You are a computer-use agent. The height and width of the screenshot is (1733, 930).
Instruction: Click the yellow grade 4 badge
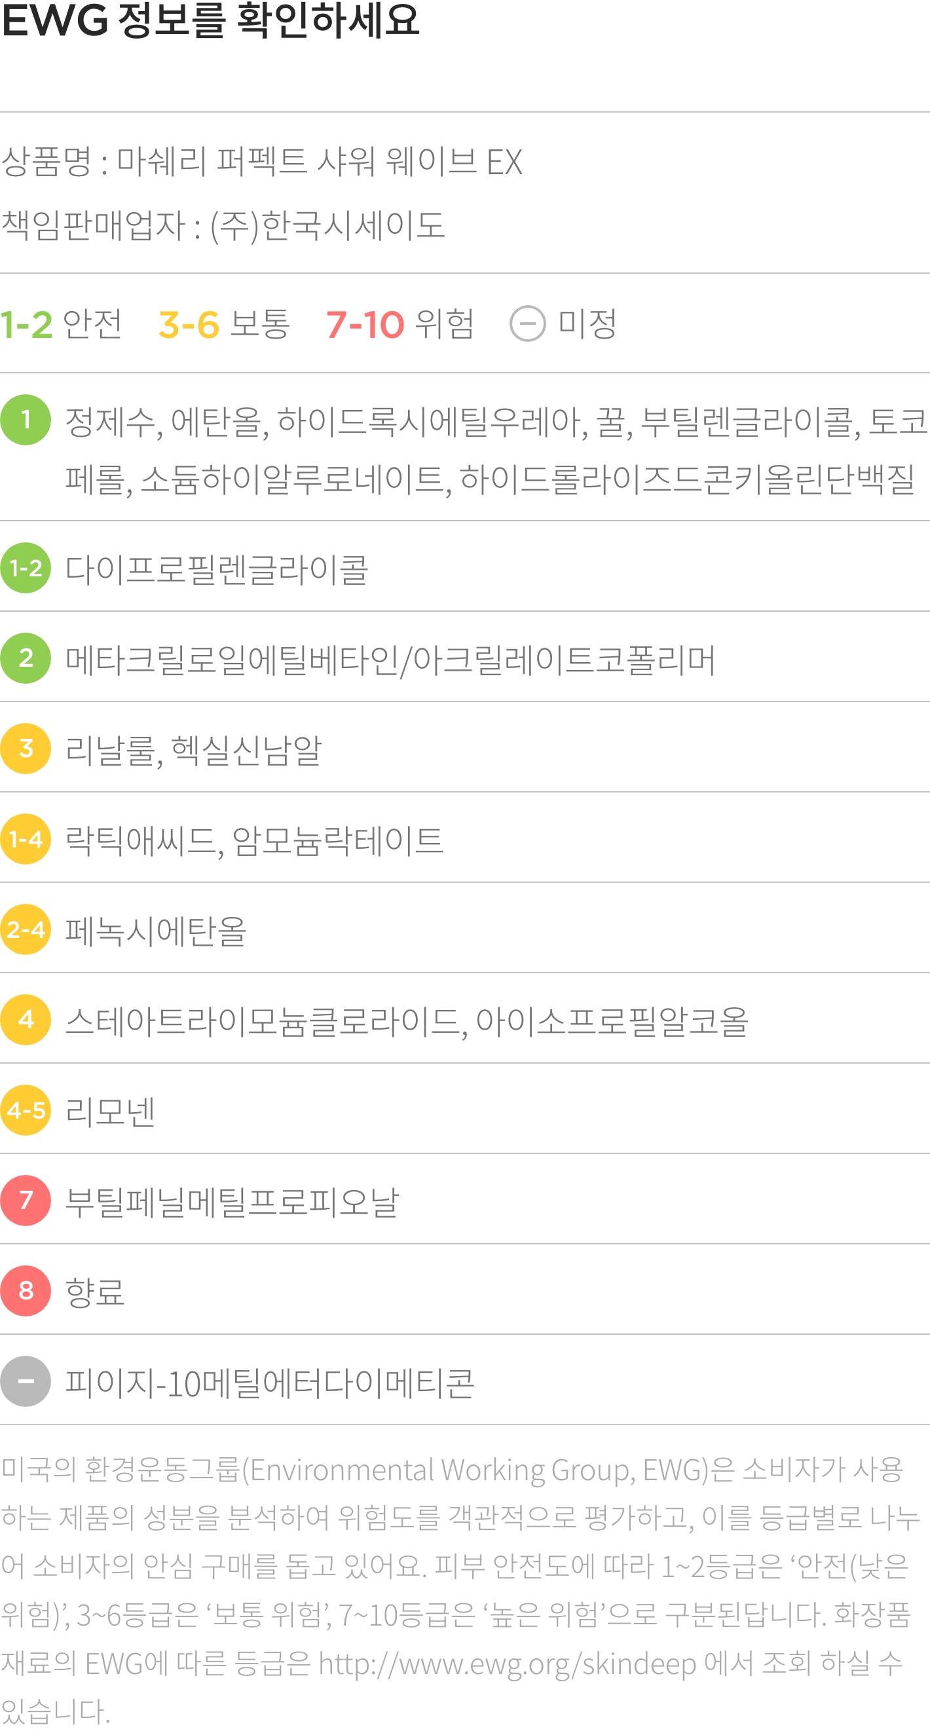[26, 1019]
